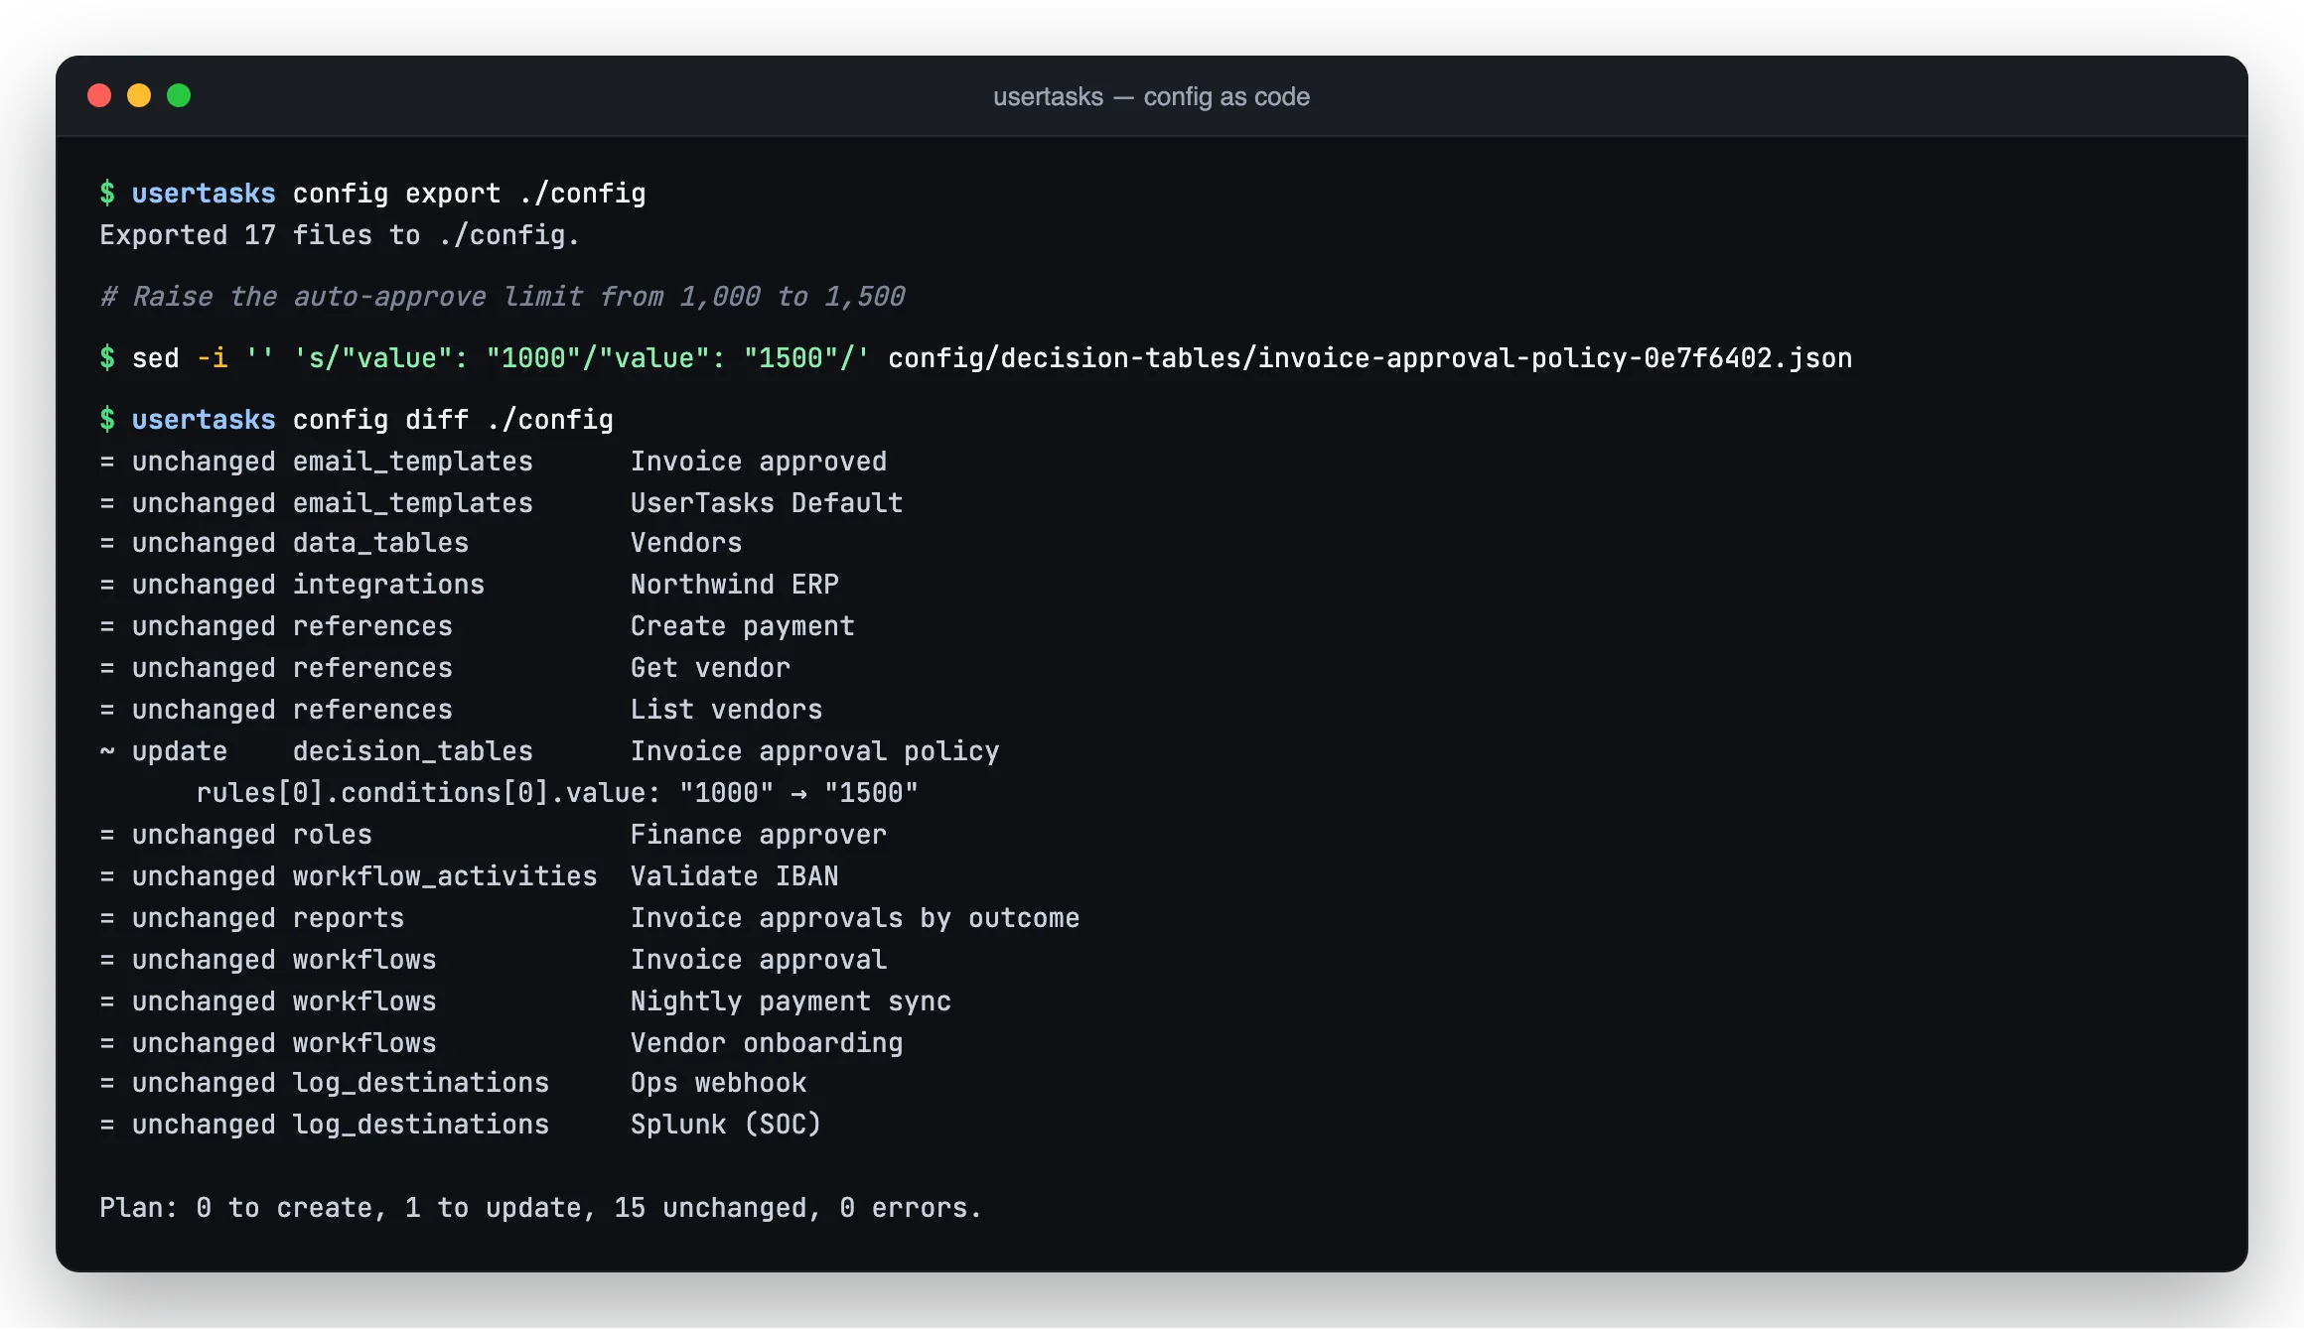Click the 'Northwind ERP' integrations row
The height and width of the screenshot is (1330, 2304).
tap(470, 584)
